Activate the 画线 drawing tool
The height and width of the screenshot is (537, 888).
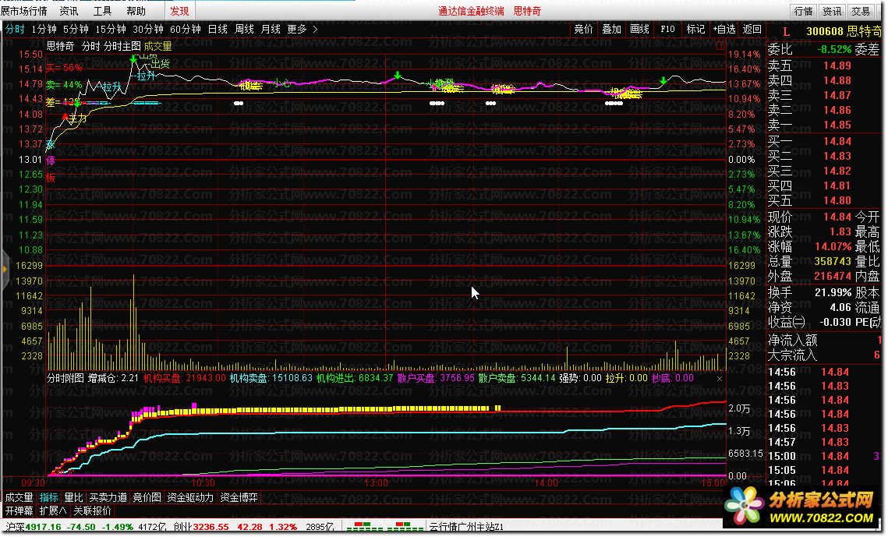(x=639, y=29)
